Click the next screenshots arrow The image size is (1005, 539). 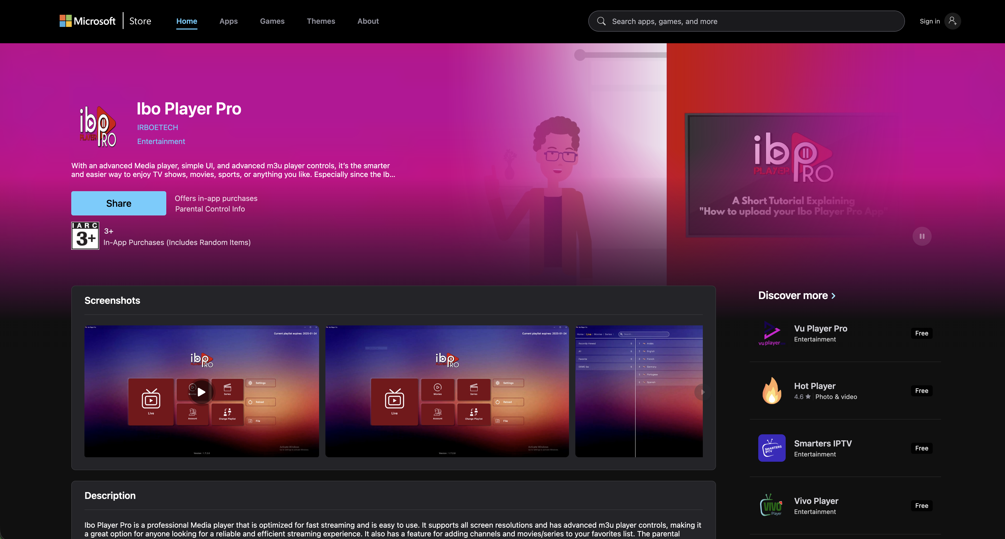(x=703, y=392)
